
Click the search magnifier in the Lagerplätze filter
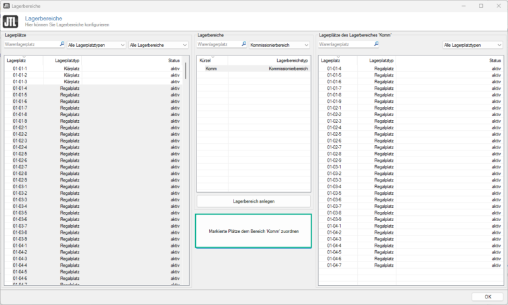tap(62, 44)
